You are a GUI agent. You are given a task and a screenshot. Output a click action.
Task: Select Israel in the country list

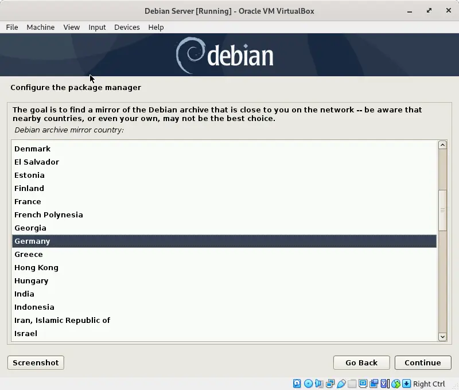224,333
